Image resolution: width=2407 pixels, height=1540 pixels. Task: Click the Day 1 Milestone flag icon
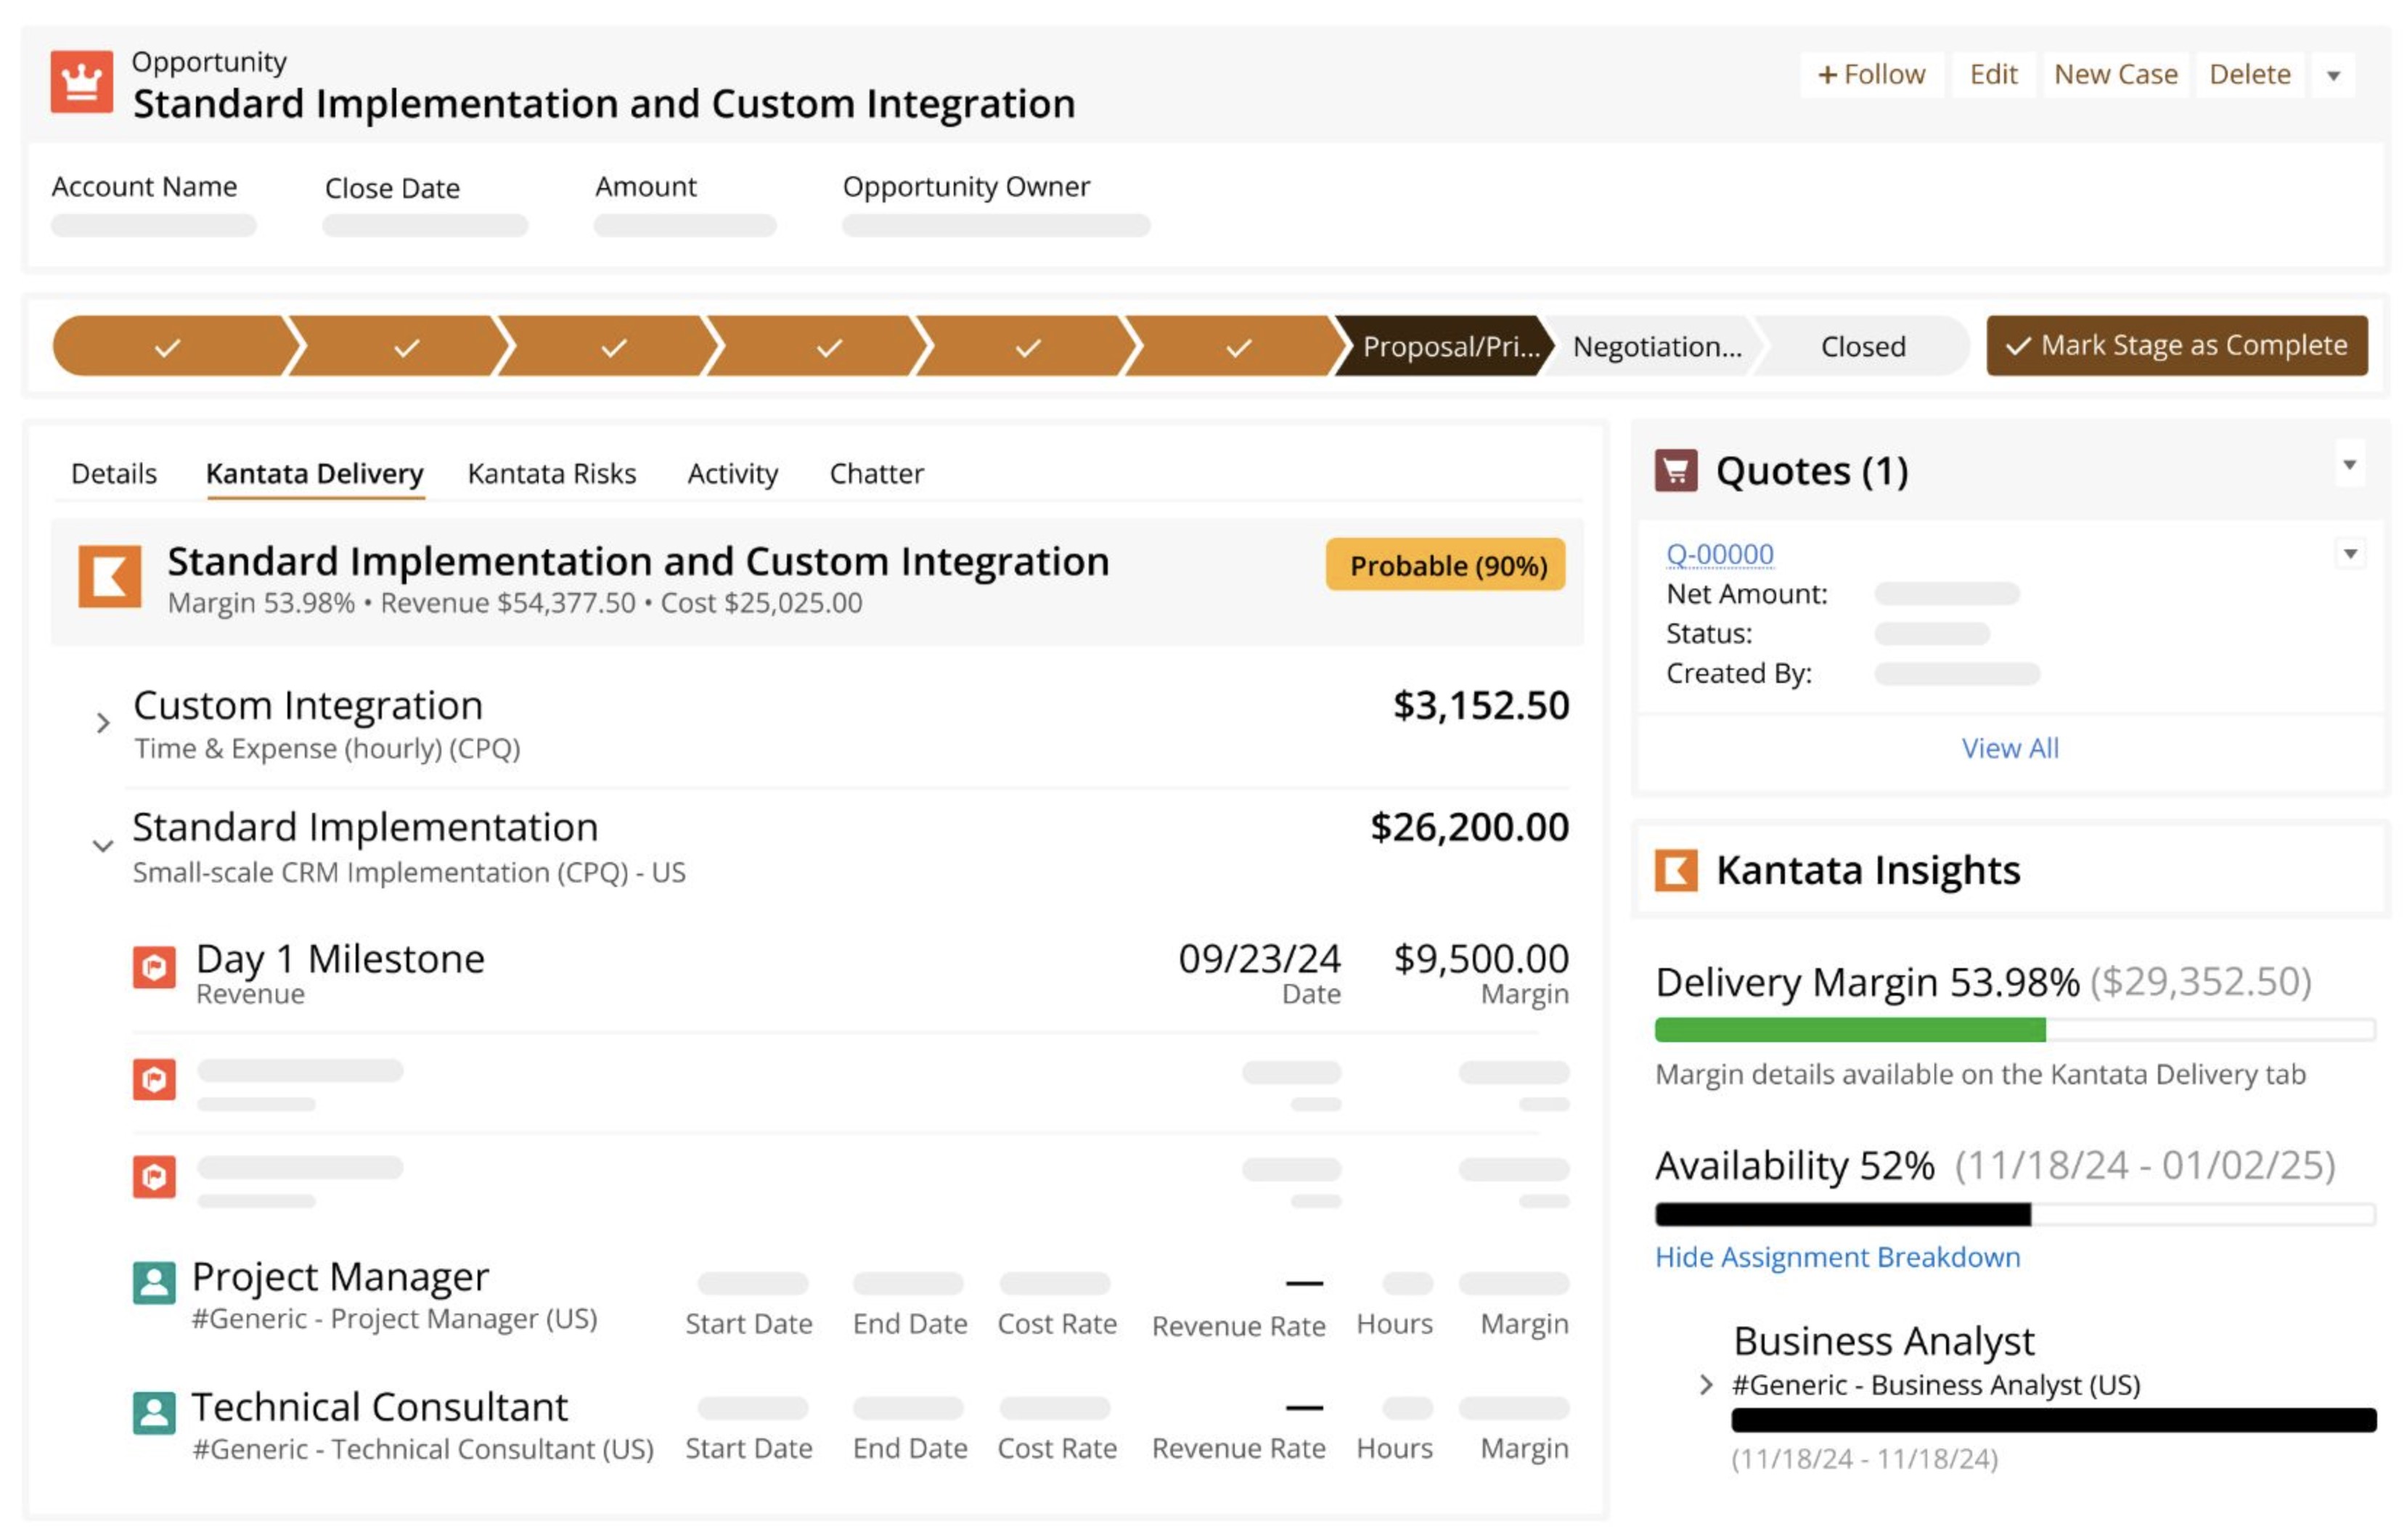click(154, 967)
